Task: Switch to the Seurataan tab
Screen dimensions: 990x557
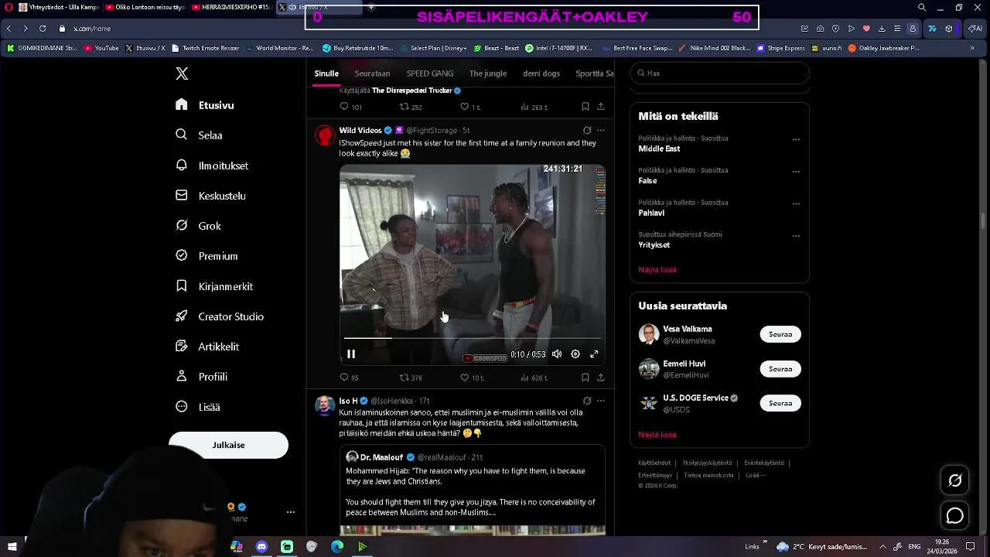Action: [x=372, y=73]
